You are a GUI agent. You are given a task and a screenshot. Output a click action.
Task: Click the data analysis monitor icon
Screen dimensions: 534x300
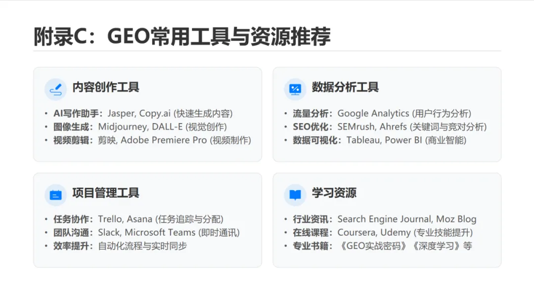tap(295, 89)
